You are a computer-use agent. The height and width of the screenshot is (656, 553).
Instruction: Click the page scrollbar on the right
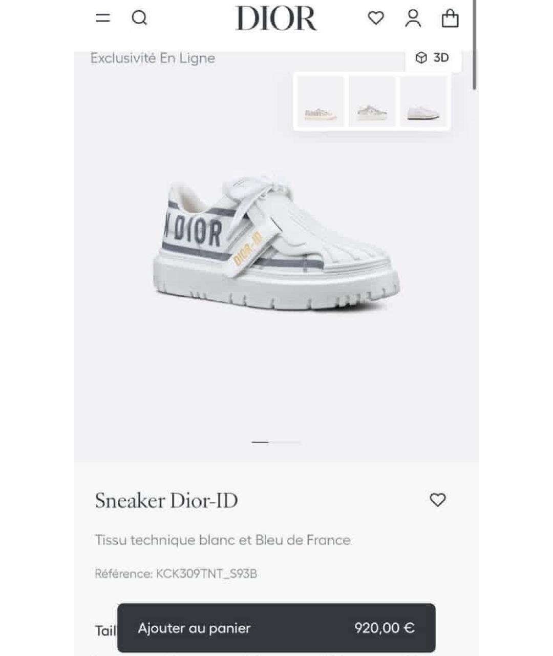475,45
